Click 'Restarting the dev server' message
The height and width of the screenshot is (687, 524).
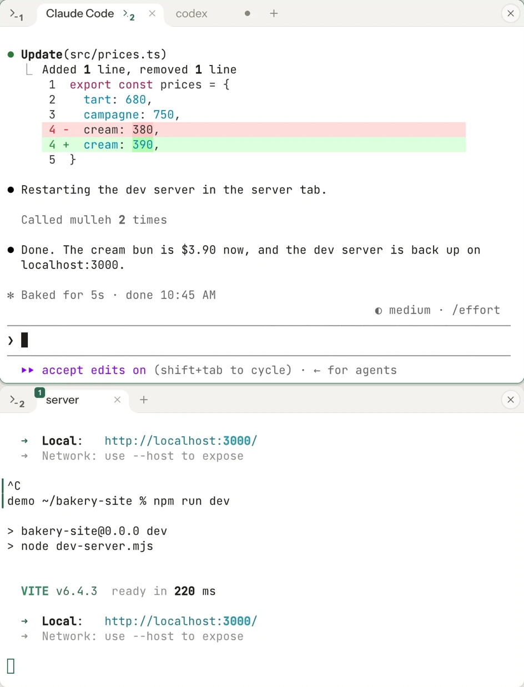point(174,190)
